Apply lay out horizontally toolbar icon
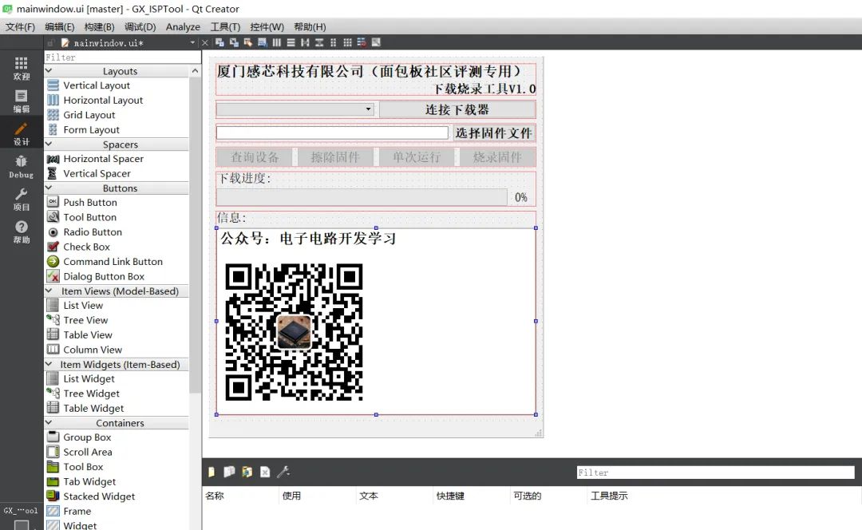 (277, 42)
